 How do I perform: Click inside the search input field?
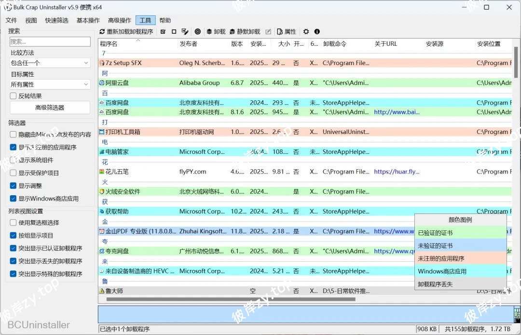coord(50,41)
